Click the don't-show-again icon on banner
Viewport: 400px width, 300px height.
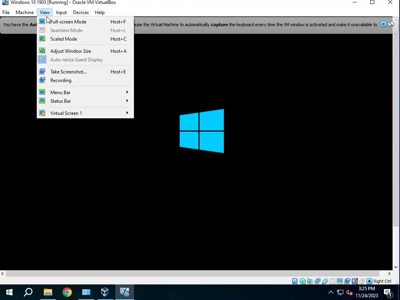(x=391, y=24)
